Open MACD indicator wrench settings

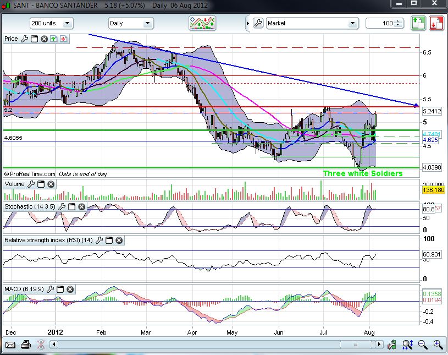tap(50, 289)
